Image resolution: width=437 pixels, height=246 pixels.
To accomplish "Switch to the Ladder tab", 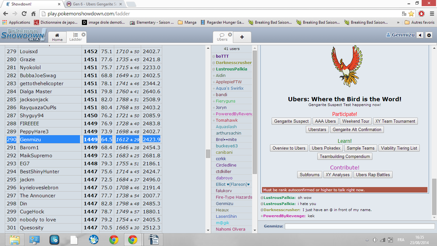I will [x=76, y=37].
